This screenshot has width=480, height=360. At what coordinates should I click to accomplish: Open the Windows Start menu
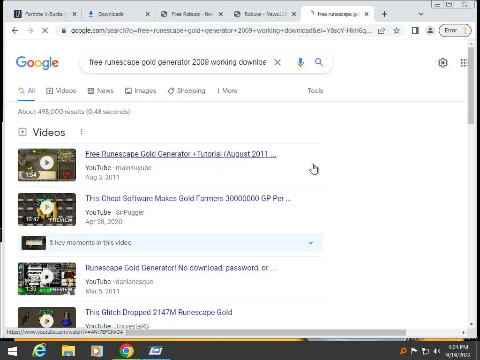[x=12, y=351]
